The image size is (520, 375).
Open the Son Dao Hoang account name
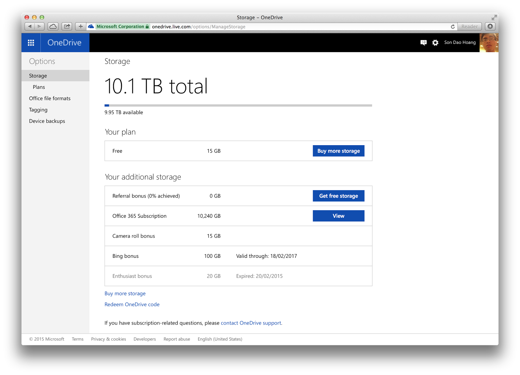point(460,42)
